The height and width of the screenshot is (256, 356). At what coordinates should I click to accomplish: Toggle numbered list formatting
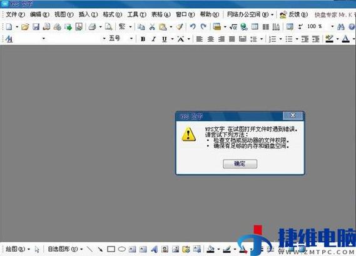272,39
